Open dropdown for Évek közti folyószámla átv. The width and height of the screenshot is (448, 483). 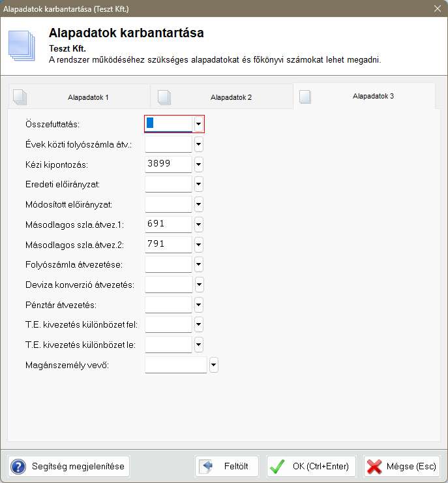click(199, 144)
